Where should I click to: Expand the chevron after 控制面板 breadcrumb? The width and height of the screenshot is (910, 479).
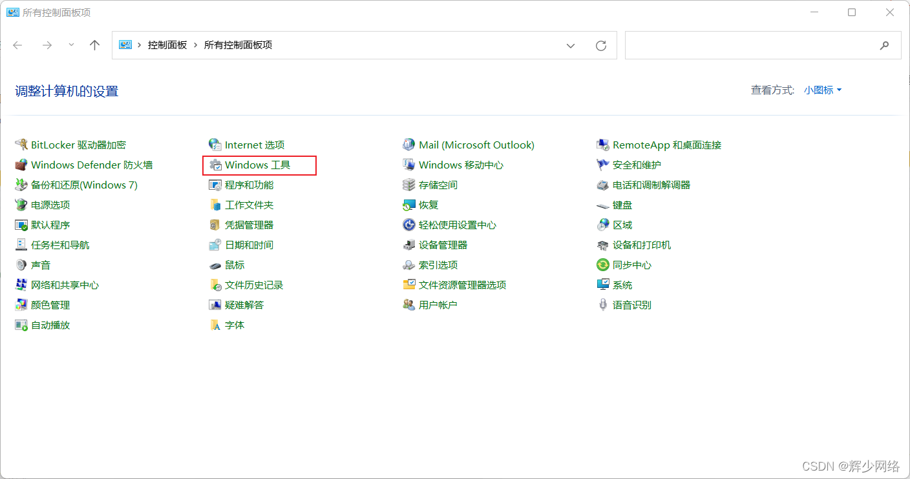196,45
